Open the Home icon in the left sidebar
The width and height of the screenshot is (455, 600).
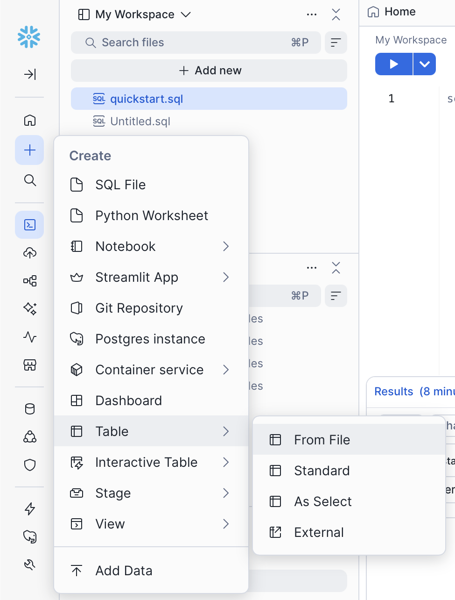coord(29,120)
